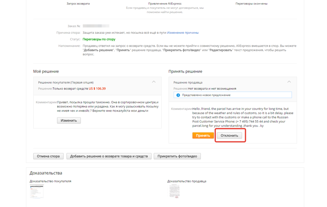Click the orange Принять button
The image size is (327, 207).
coord(203,136)
